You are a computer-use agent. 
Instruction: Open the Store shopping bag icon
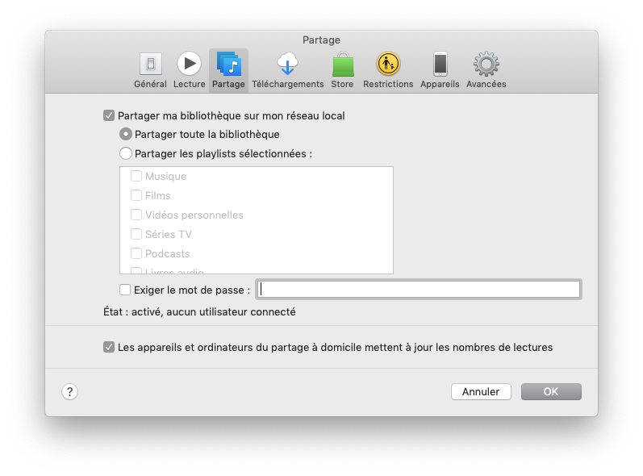point(343,65)
